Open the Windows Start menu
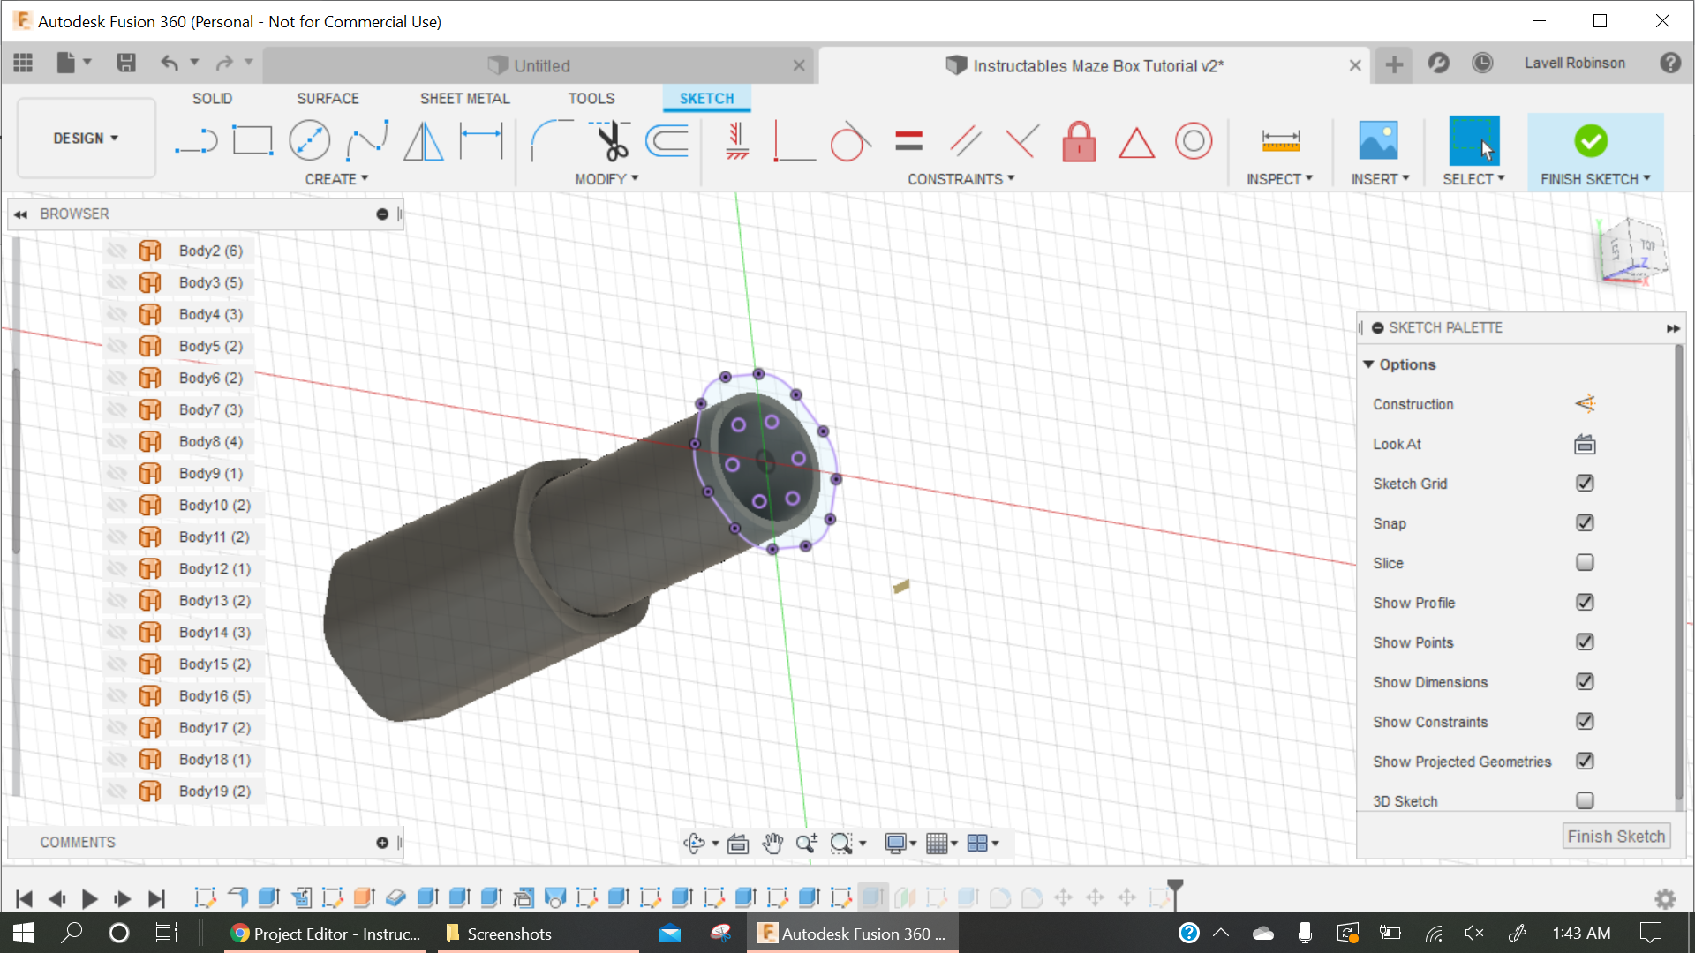 point(24,934)
